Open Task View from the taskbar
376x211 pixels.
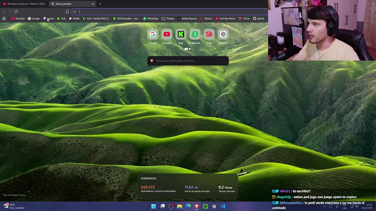(x=162, y=206)
